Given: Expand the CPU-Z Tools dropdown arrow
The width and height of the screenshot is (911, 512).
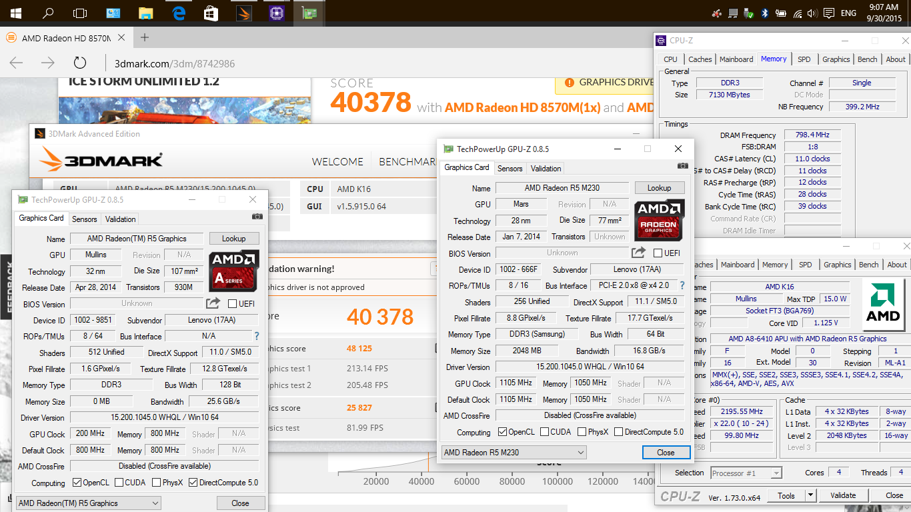Looking at the screenshot, I should click(811, 495).
